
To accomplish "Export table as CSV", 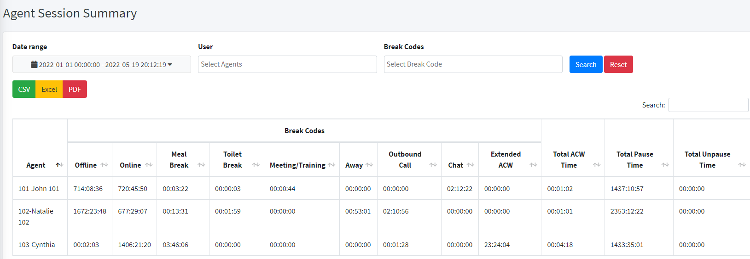I will (x=24, y=89).
